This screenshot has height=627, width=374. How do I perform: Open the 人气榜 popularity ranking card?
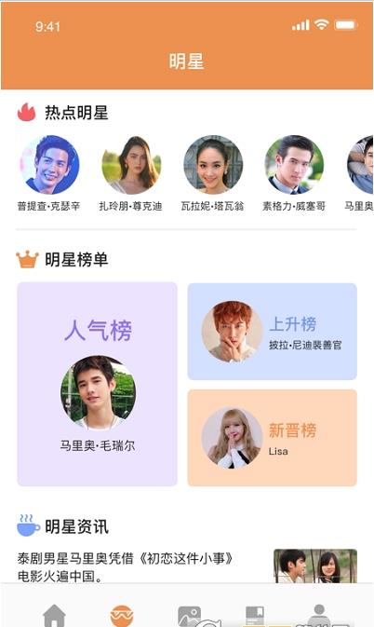97,384
